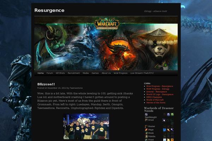
Task: Open World Of Logs – Resurgence link
Action: coord(160,94)
